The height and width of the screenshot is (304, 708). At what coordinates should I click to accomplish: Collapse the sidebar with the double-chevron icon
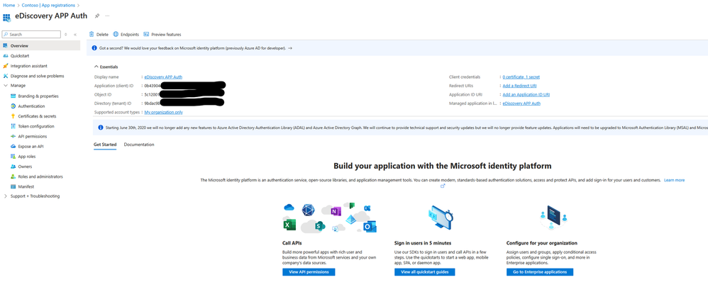point(75,34)
